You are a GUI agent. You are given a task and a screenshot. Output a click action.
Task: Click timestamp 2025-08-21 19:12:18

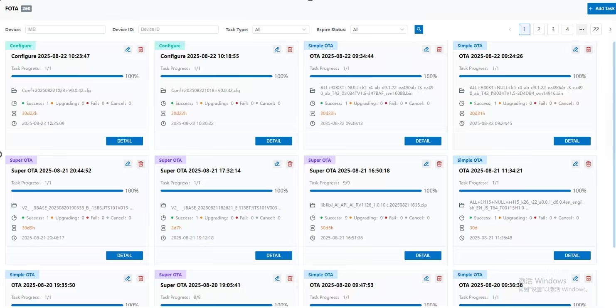(x=192, y=238)
